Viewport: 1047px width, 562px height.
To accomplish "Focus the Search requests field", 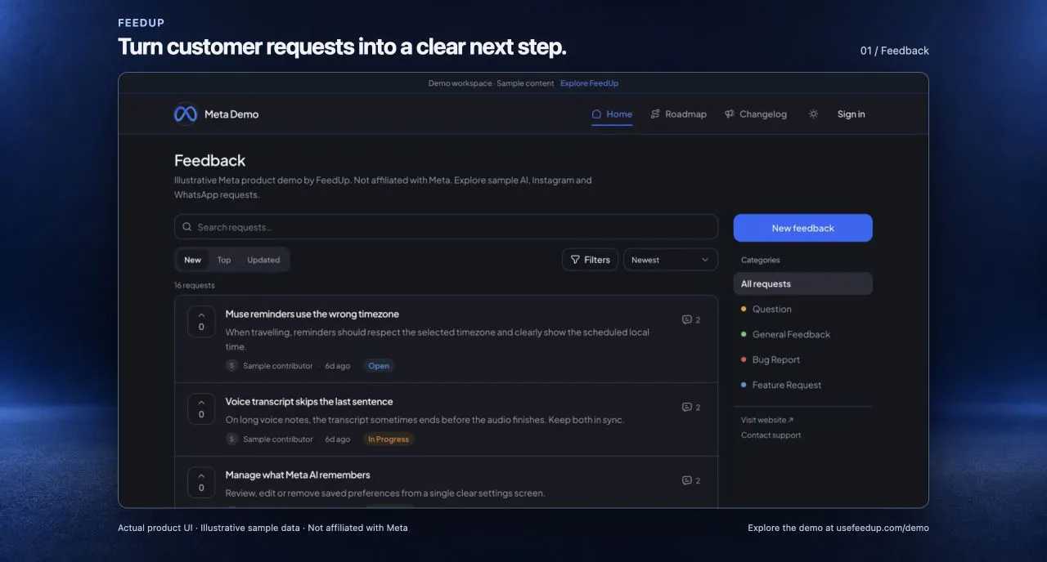I will (x=446, y=227).
